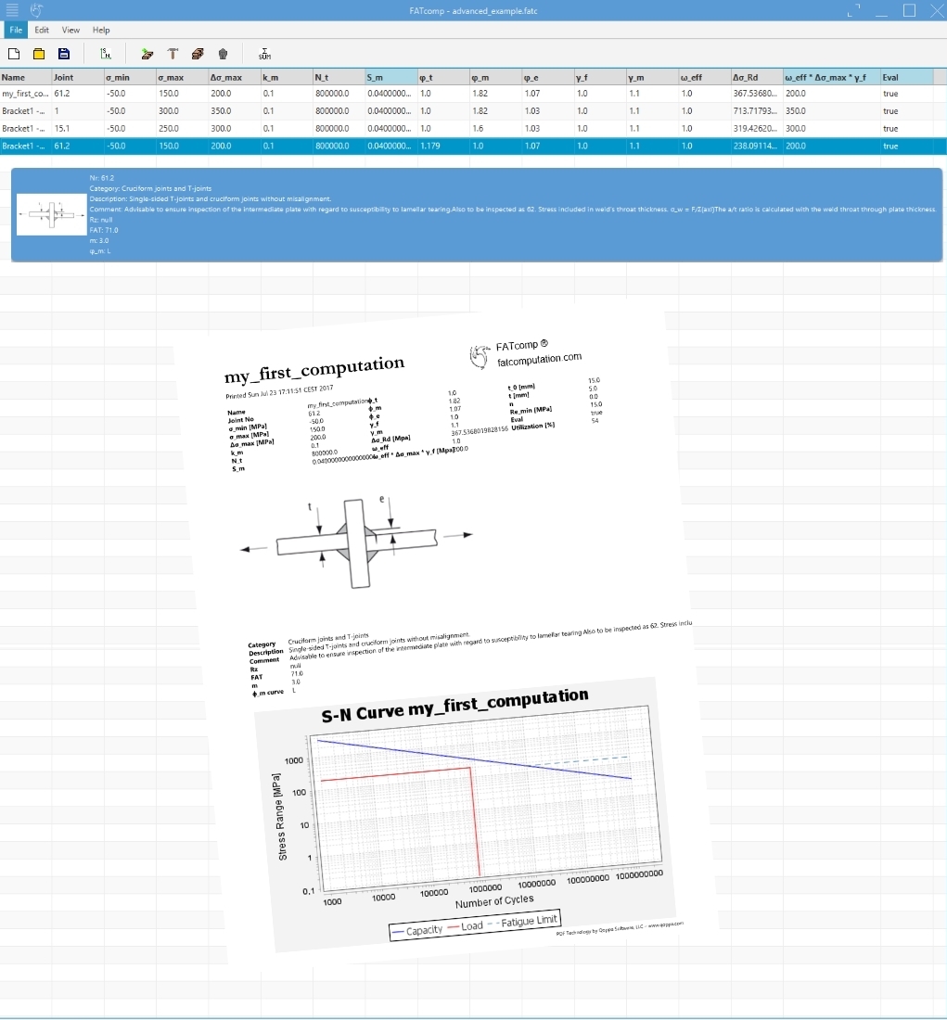
Task: Open the File menu
Action: [x=16, y=30]
